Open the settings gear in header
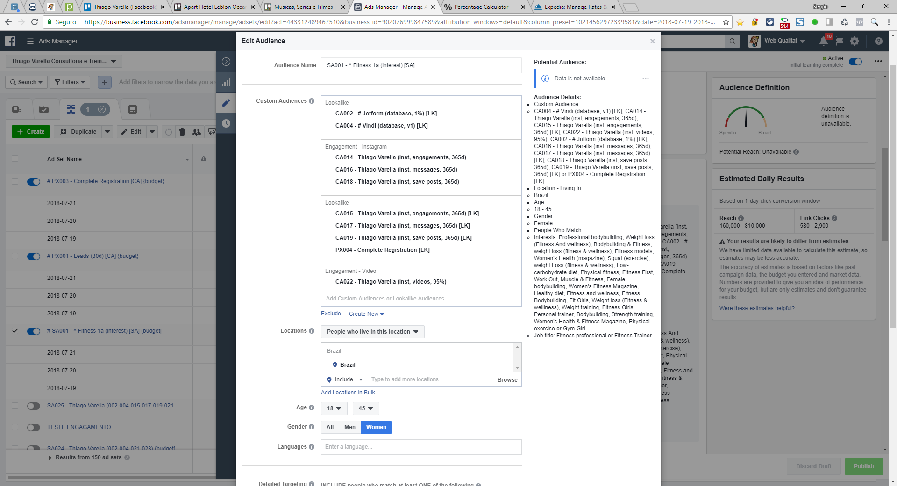The height and width of the screenshot is (486, 897). coord(854,41)
